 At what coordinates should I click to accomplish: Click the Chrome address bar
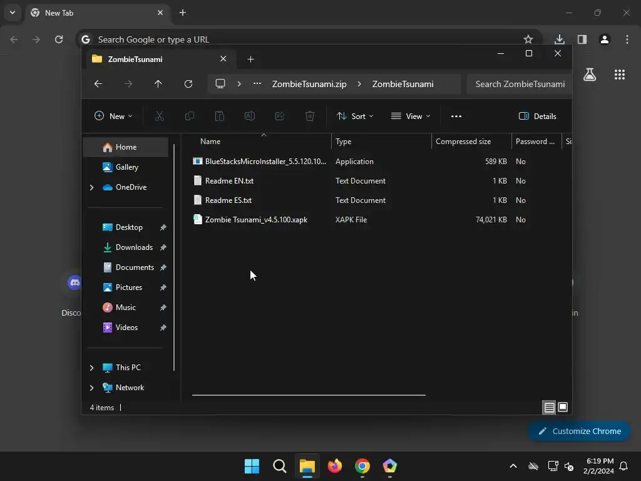[309, 39]
